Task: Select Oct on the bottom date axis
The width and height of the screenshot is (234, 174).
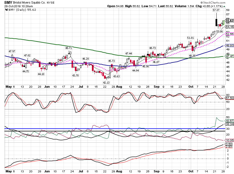Action: [191, 171]
